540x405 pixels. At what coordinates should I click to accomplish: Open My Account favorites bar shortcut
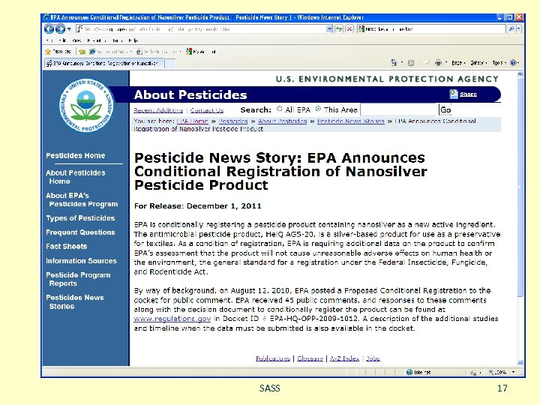click(x=201, y=52)
